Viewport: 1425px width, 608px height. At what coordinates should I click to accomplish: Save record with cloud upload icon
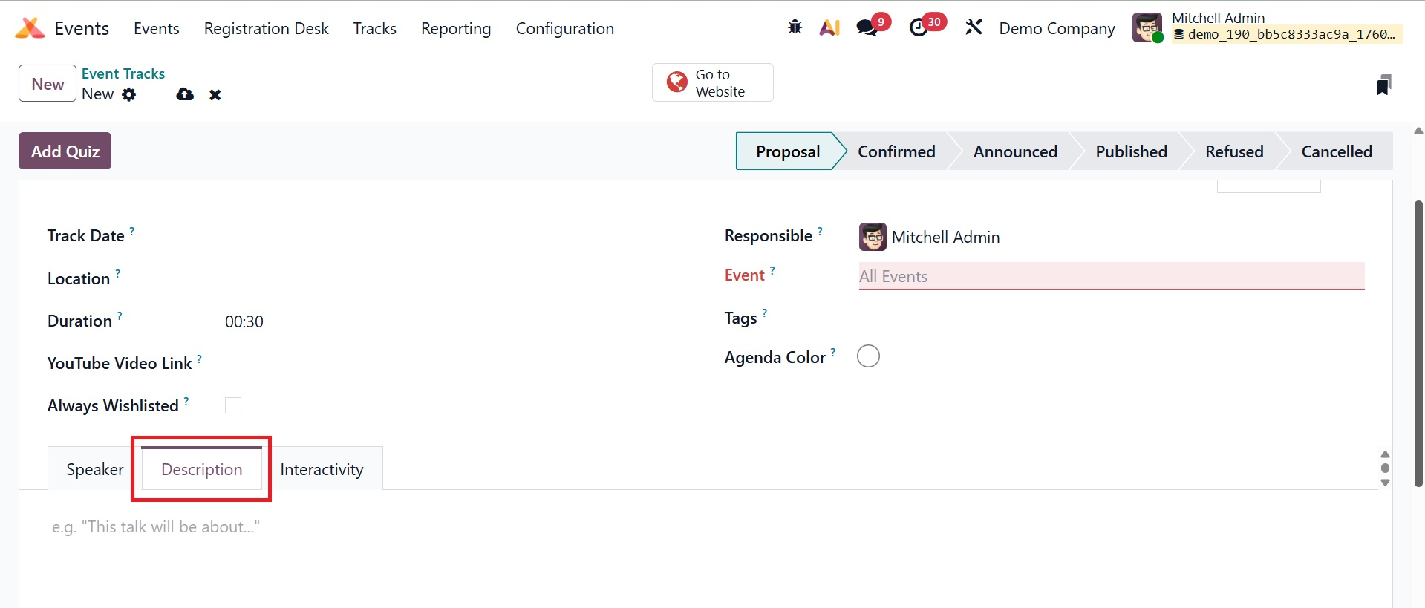pos(185,94)
